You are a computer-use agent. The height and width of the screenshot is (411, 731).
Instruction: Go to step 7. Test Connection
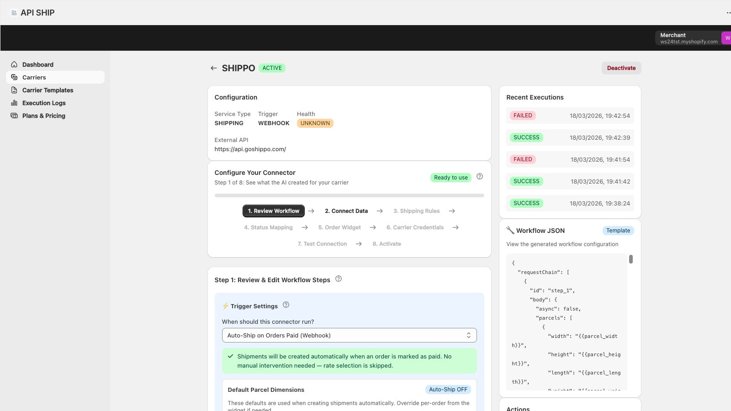pyautogui.click(x=322, y=244)
